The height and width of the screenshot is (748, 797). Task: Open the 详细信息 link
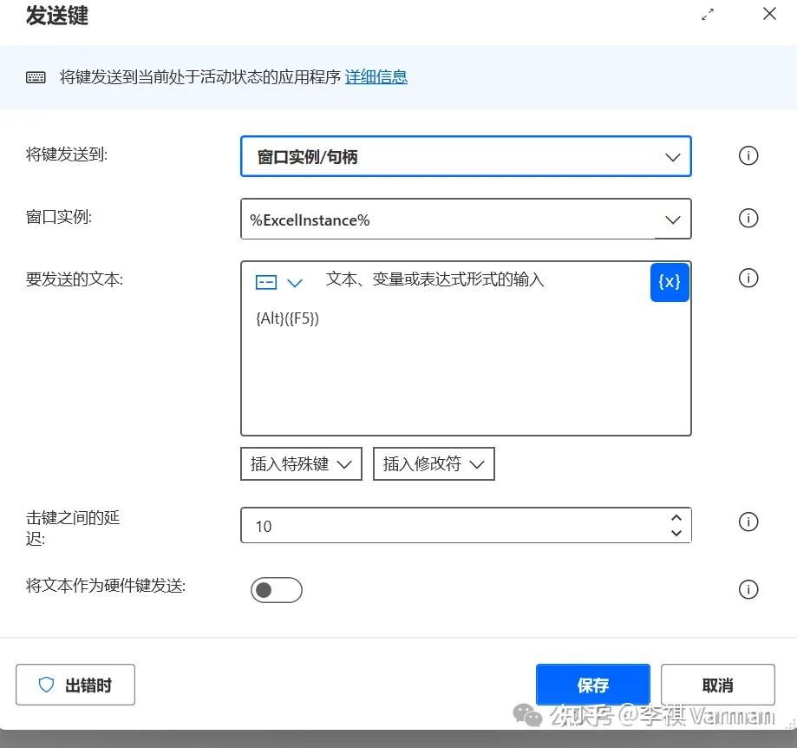[376, 76]
